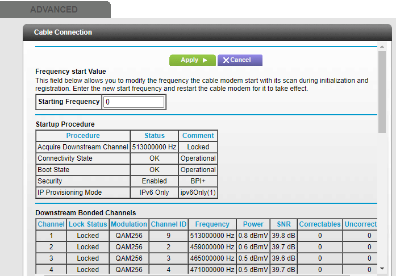The image size is (396, 276).
Task: Select the Acquire Downstream Channel row label
Action: (83, 147)
